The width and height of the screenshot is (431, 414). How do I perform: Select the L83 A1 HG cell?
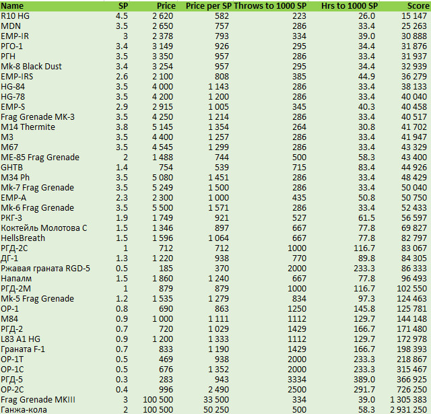tap(21, 339)
